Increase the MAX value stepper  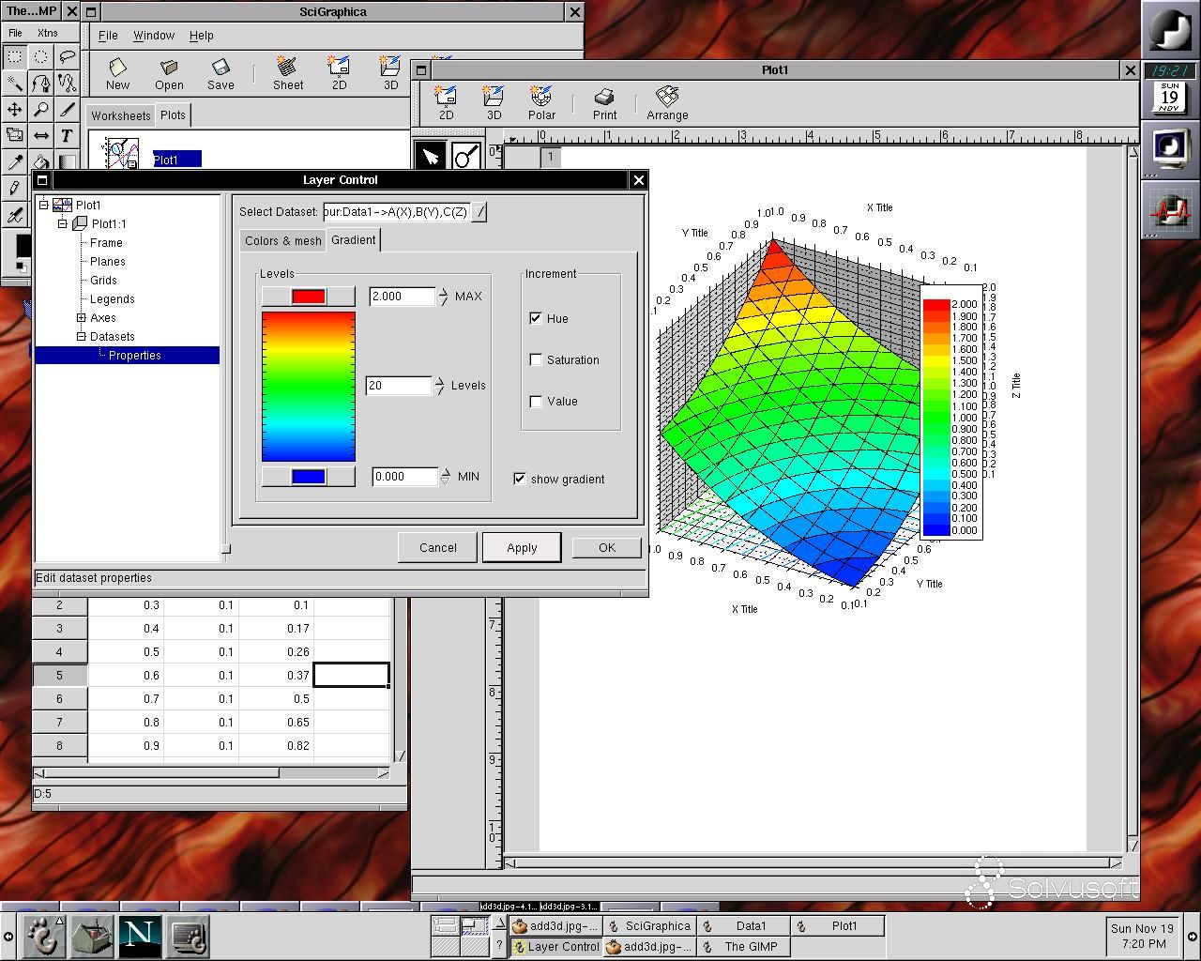click(x=443, y=292)
